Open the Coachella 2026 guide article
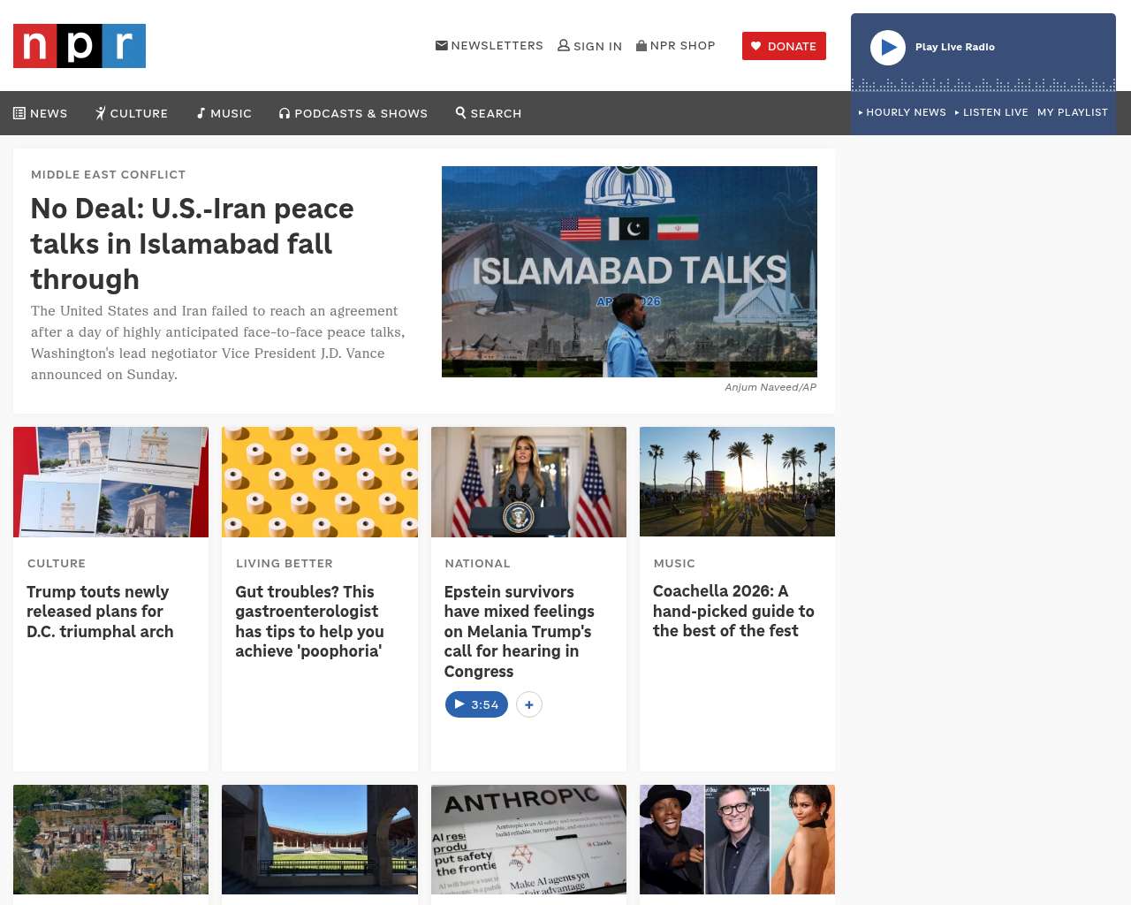The height and width of the screenshot is (905, 1131). click(732, 611)
